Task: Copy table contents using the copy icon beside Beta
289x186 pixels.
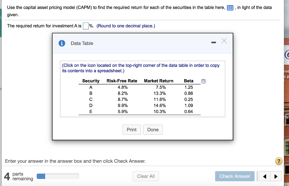Action: click(204, 81)
